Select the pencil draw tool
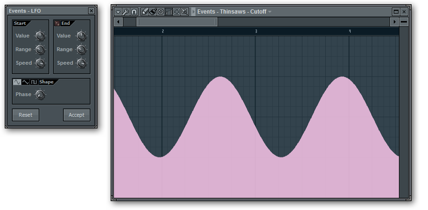Image resolution: width=428 pixels, height=210 pixels. 145,12
